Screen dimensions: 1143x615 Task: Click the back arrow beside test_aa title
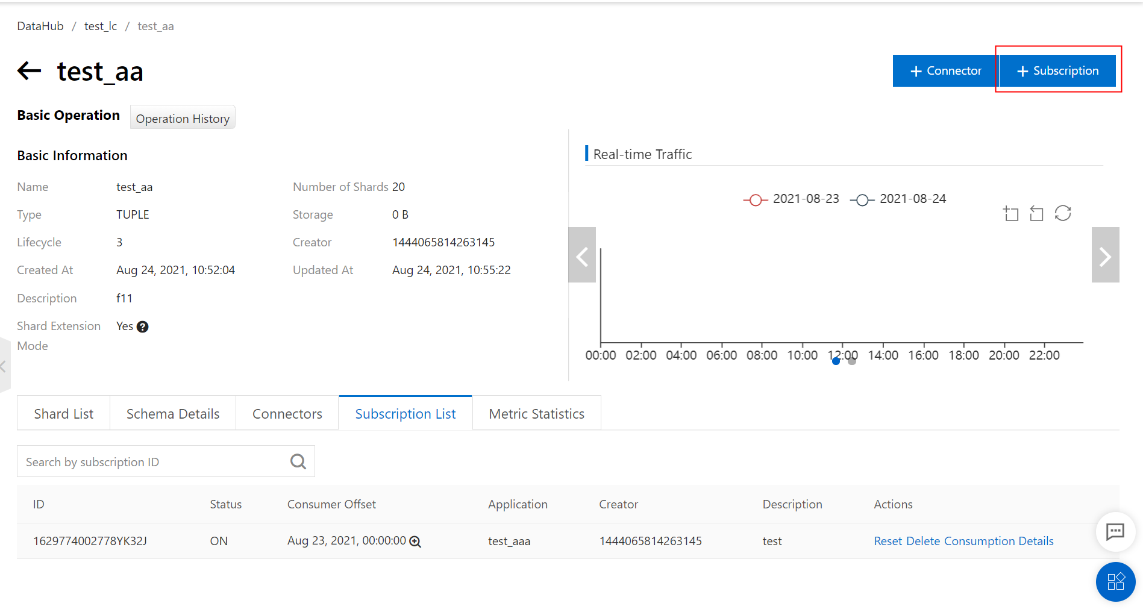(x=29, y=71)
